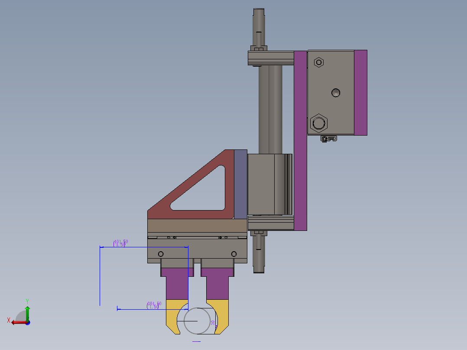Image resolution: width=467 pixels, height=350 pixels.
Task: Click the large hex fitting on cylinder body
Action: [319, 123]
